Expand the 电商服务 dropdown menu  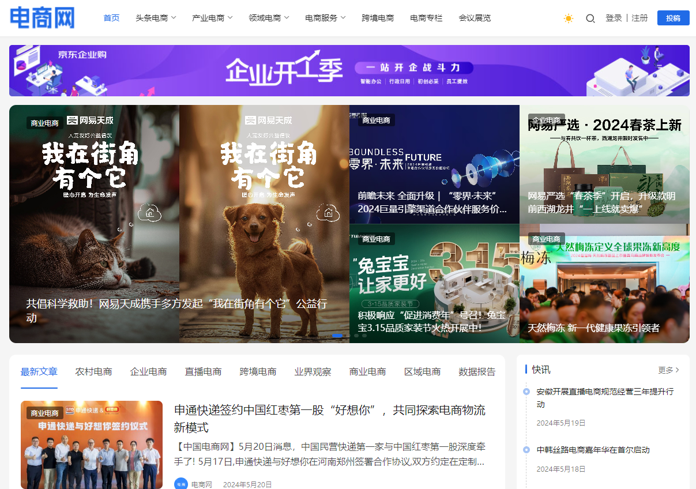pyautogui.click(x=325, y=18)
